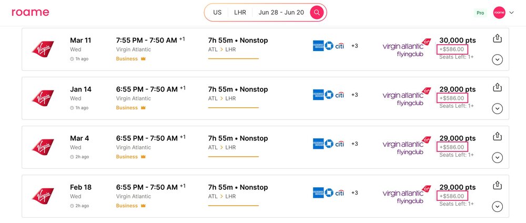Image resolution: width=526 pixels, height=223 pixels.
Task: Click the pink search magnifier button
Action: 317,12
